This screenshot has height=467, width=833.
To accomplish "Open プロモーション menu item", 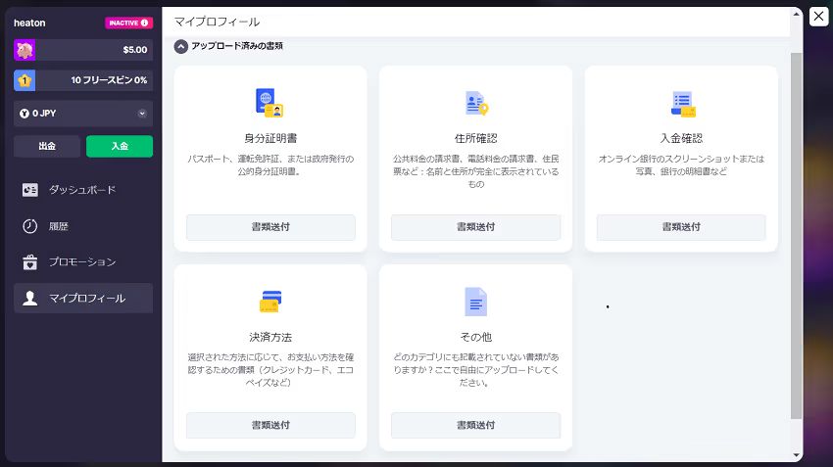I will (x=83, y=262).
